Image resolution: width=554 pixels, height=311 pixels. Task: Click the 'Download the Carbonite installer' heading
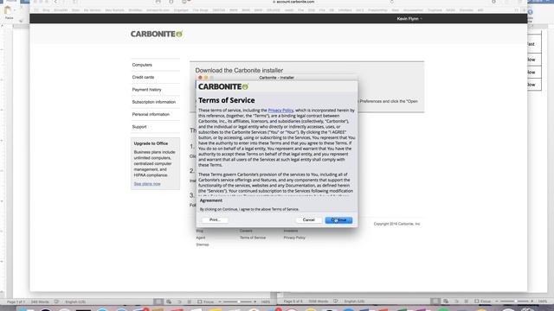239,70
